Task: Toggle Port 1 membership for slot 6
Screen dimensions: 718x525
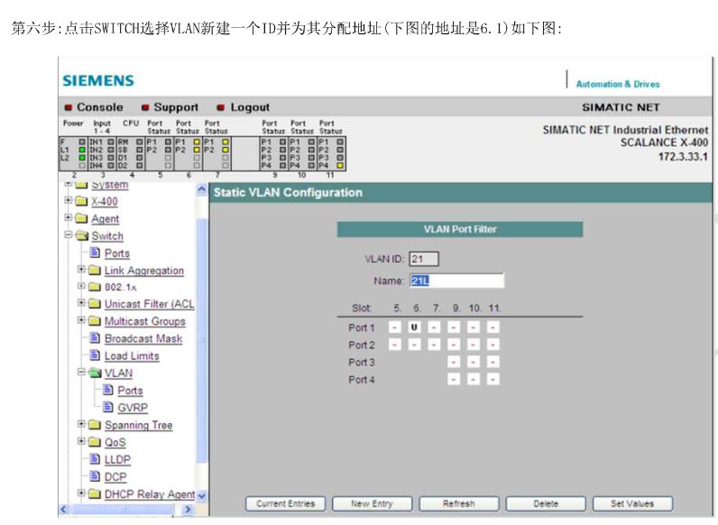Action: tap(414, 327)
